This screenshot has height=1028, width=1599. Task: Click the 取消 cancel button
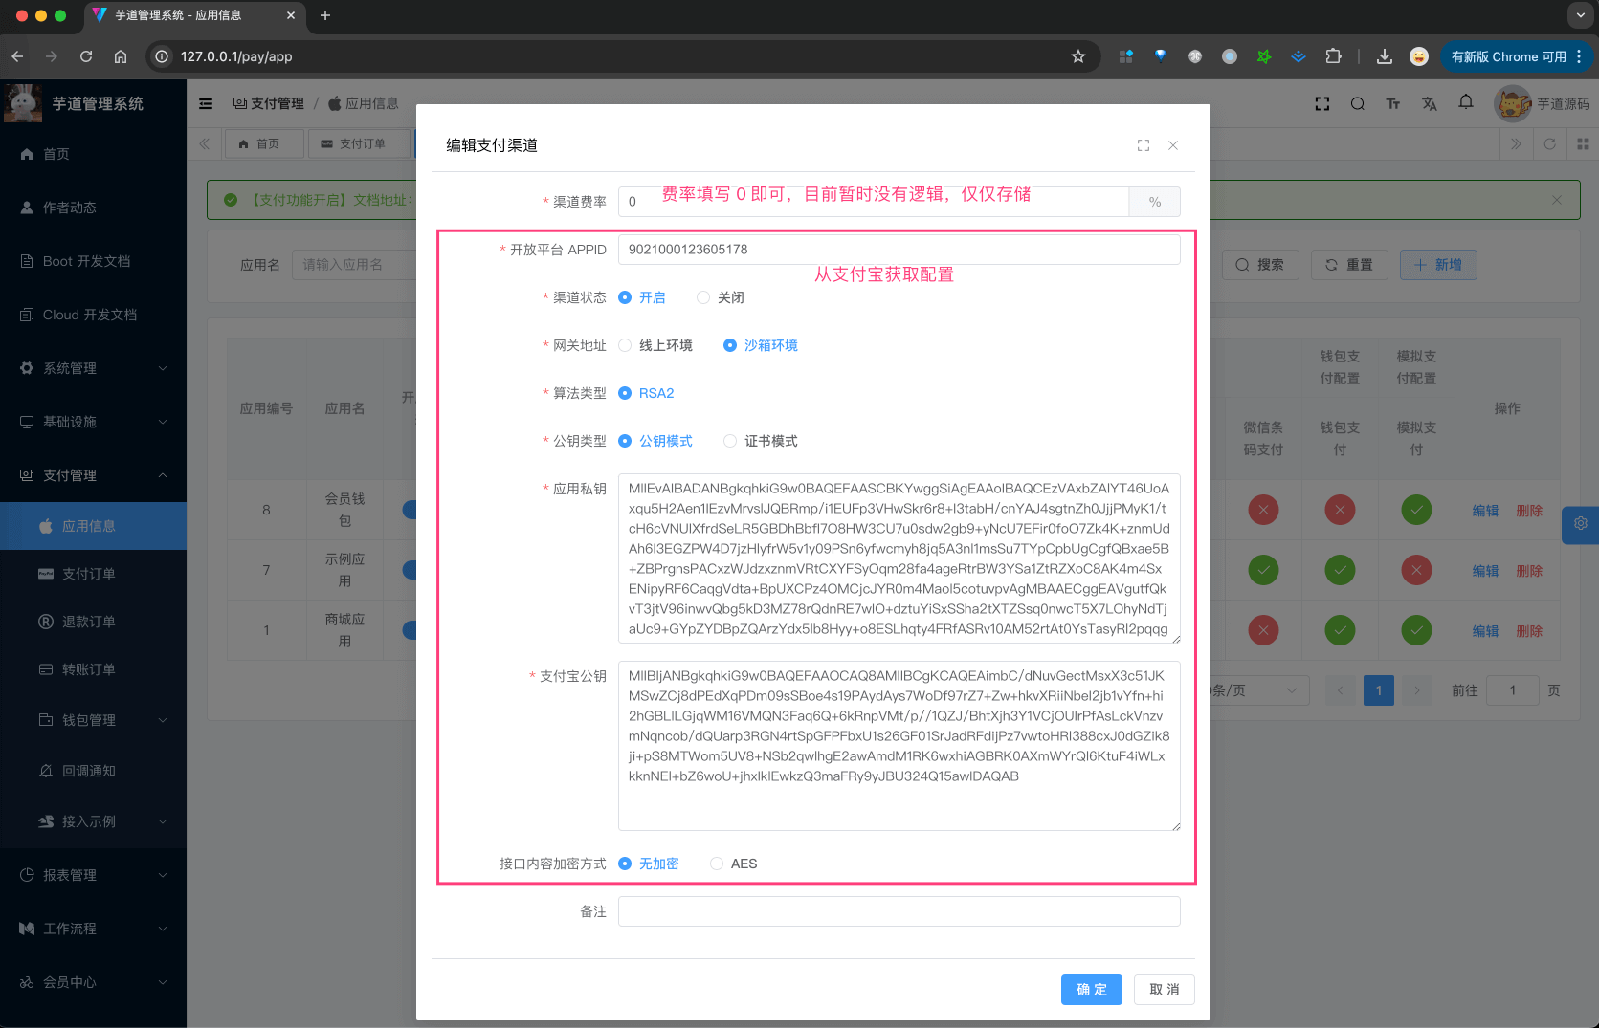click(x=1164, y=990)
